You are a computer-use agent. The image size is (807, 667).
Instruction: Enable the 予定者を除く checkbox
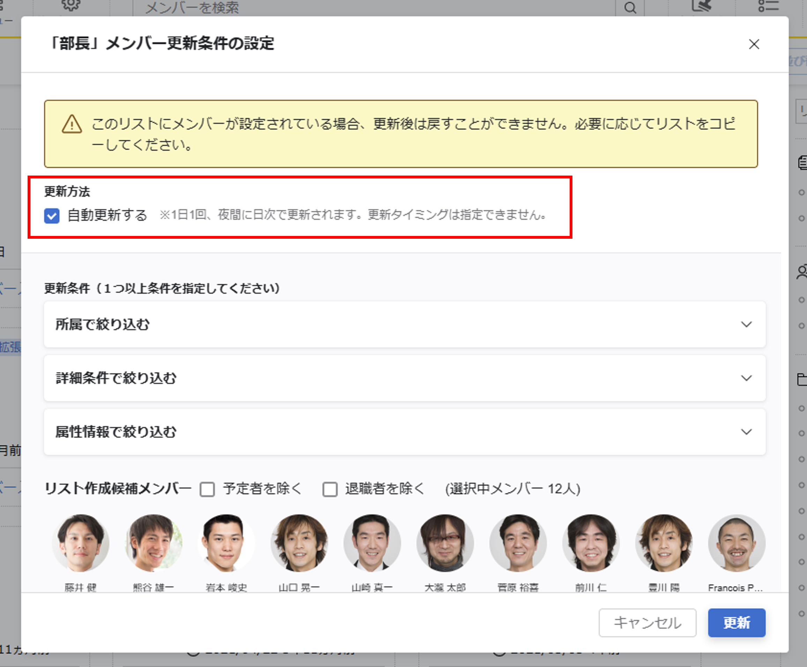coord(208,489)
